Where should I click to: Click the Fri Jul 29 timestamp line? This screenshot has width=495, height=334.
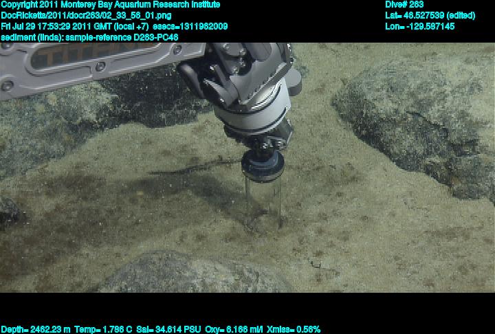pos(113,26)
